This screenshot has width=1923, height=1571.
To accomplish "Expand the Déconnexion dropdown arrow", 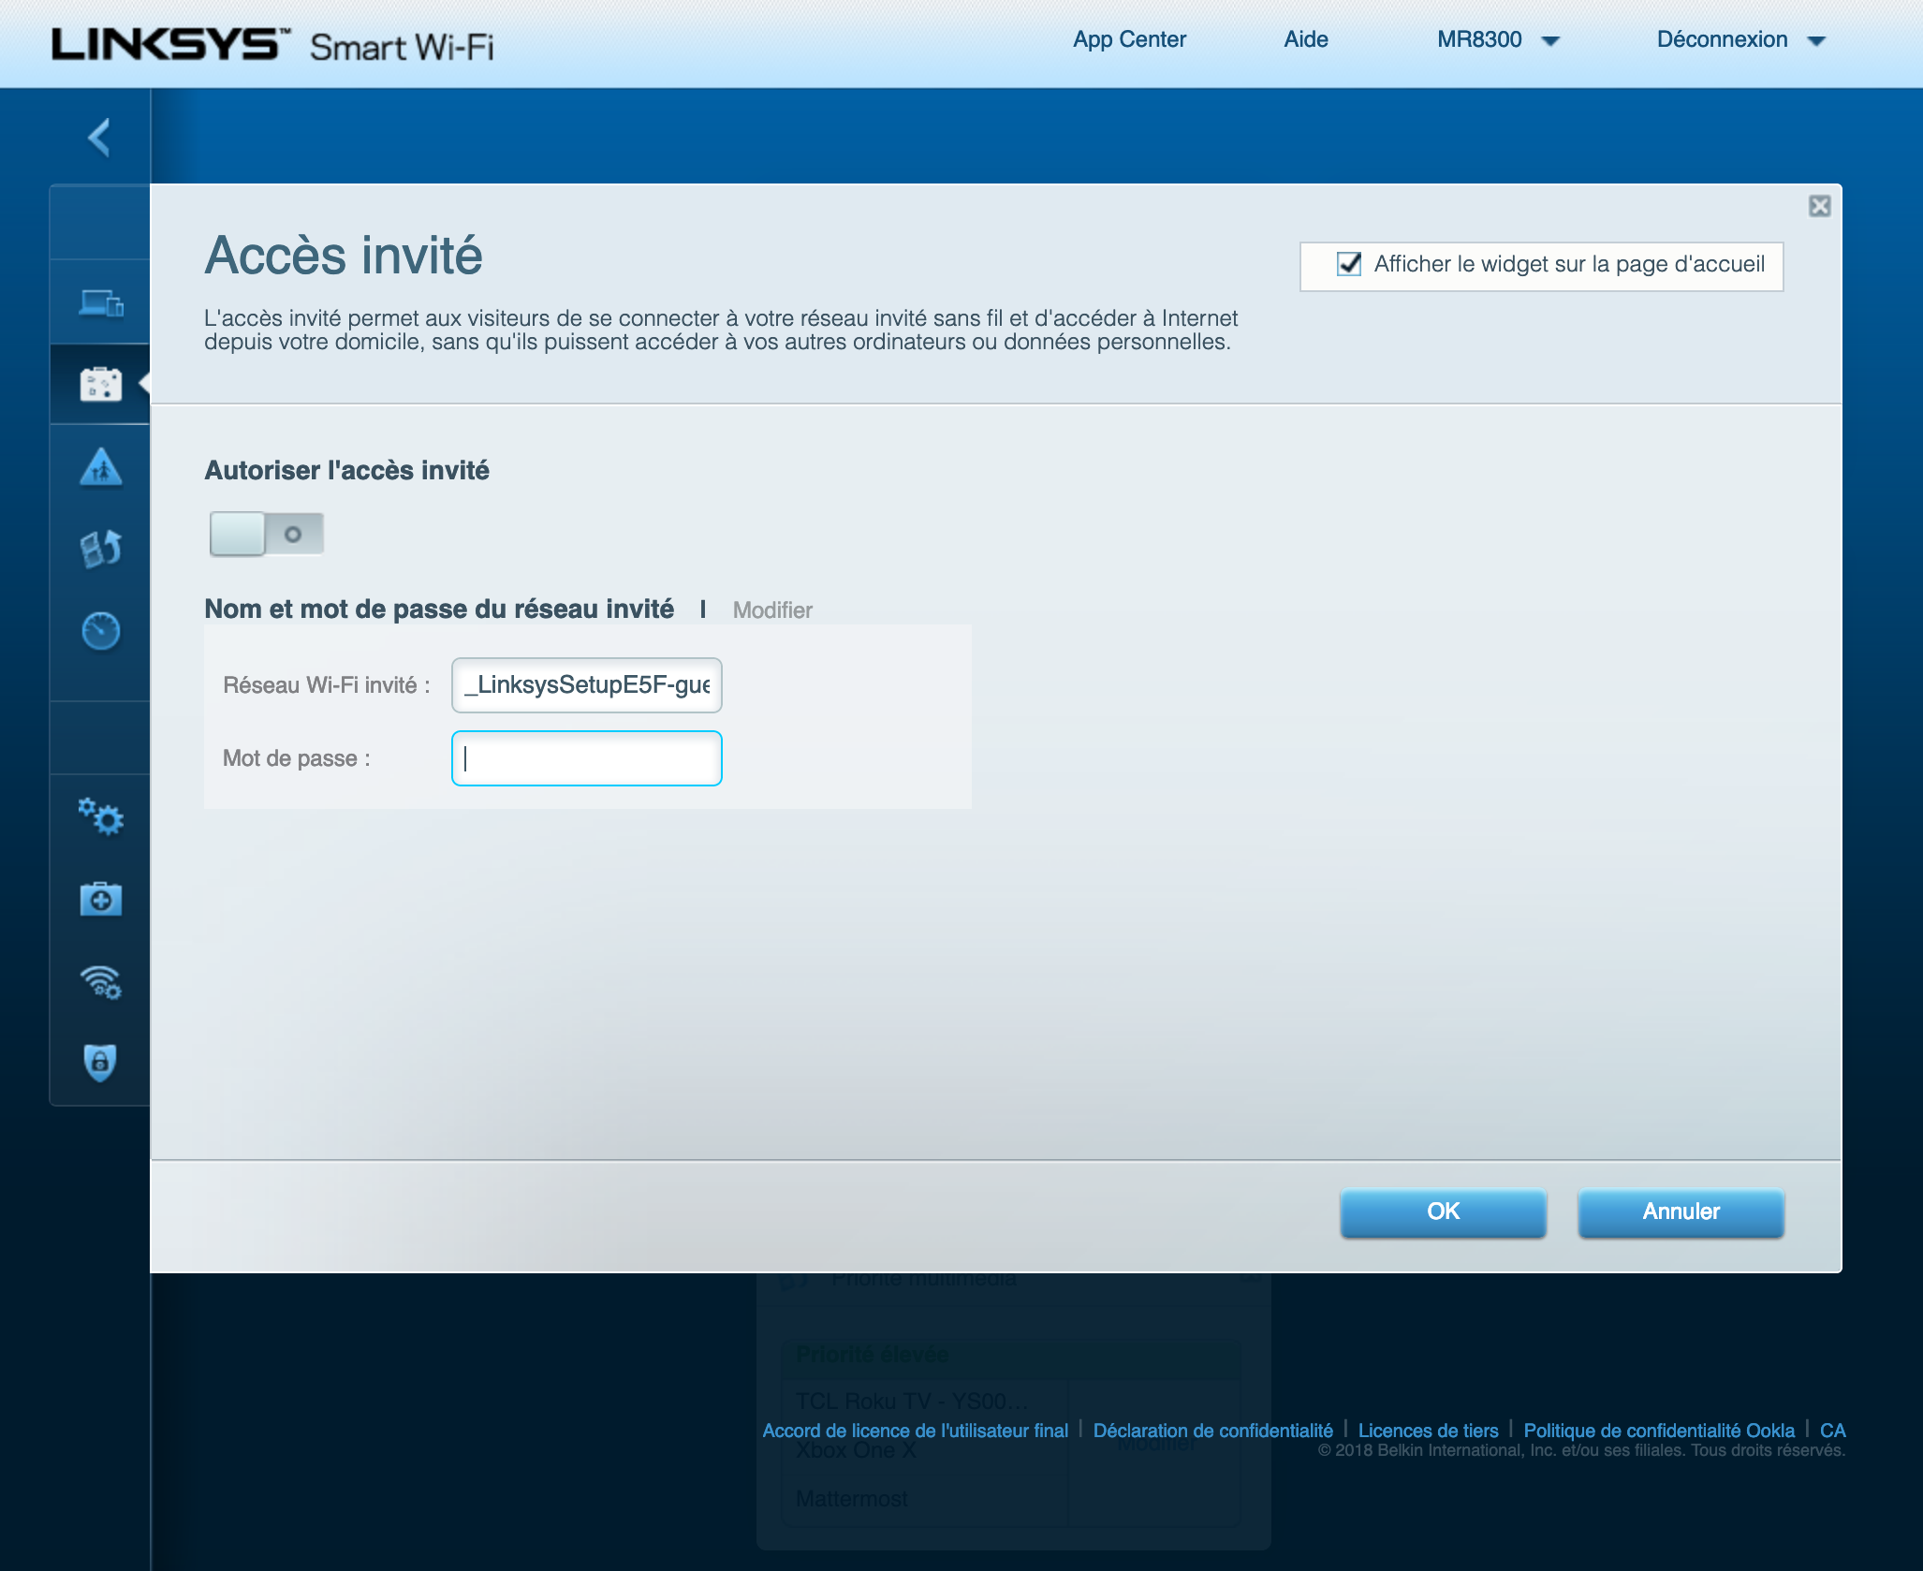I will (1817, 41).
